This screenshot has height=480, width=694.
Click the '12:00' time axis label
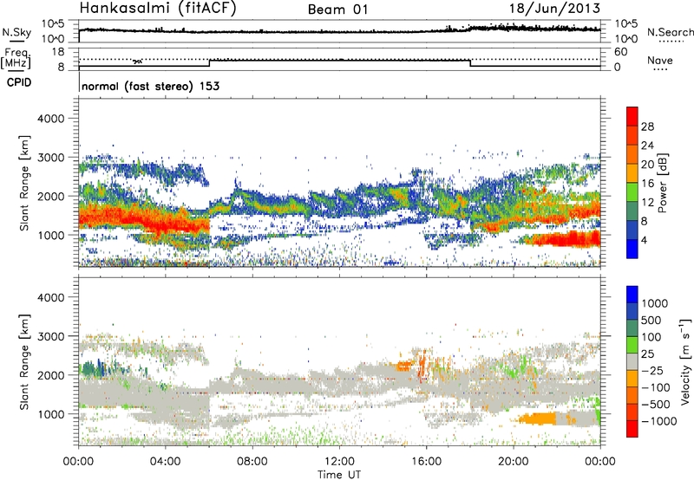point(339,462)
